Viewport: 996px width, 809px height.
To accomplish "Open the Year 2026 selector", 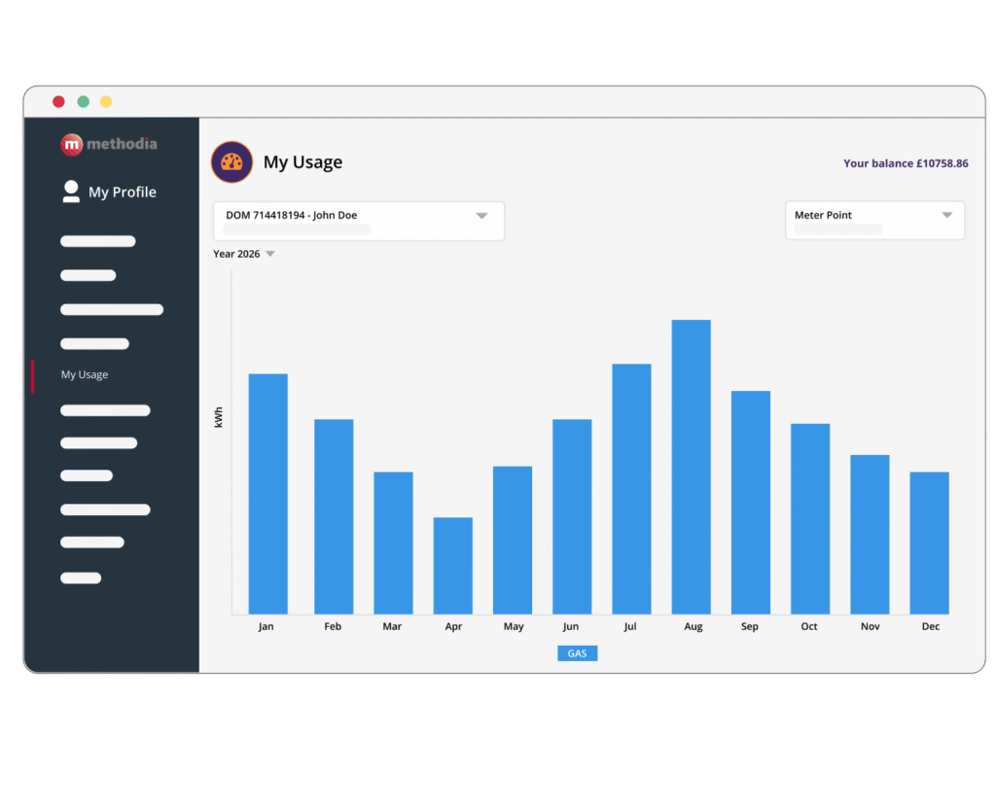I will [244, 254].
